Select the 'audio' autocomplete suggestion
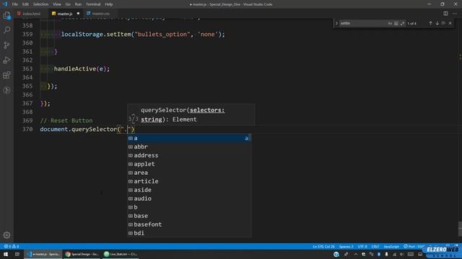The height and width of the screenshot is (259, 462). 189,199
